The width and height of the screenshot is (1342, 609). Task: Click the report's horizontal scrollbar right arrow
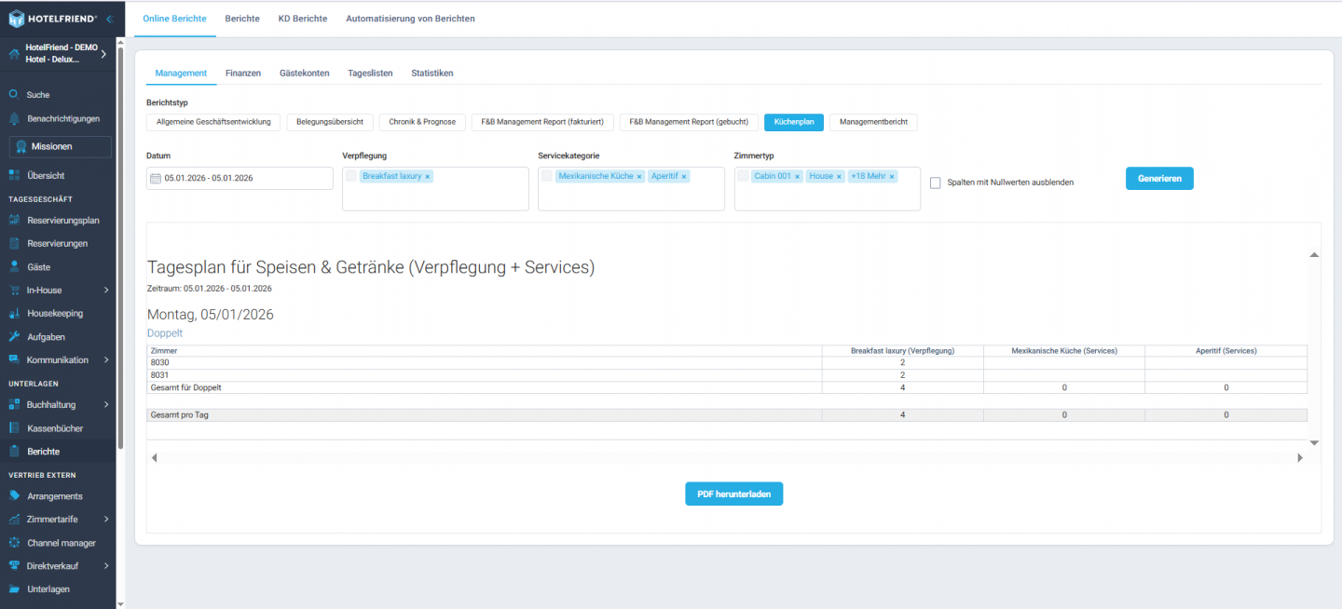1300,458
